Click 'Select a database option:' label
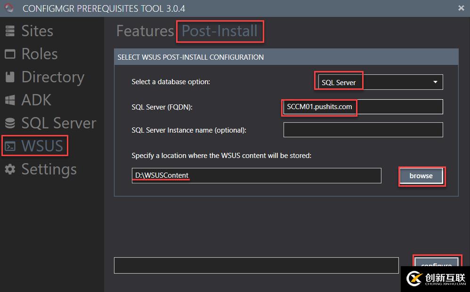Viewport: 470px width, 292px height. (x=171, y=82)
